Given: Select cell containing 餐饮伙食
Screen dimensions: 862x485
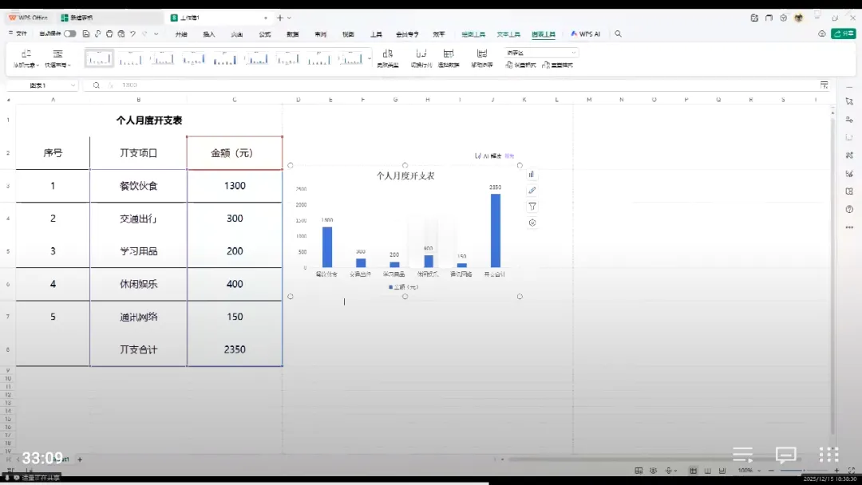Looking at the screenshot, I should [139, 186].
